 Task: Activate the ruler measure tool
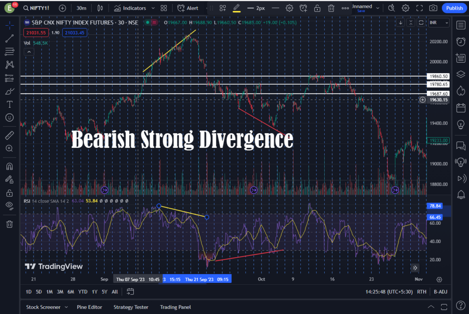pyautogui.click(x=9, y=135)
